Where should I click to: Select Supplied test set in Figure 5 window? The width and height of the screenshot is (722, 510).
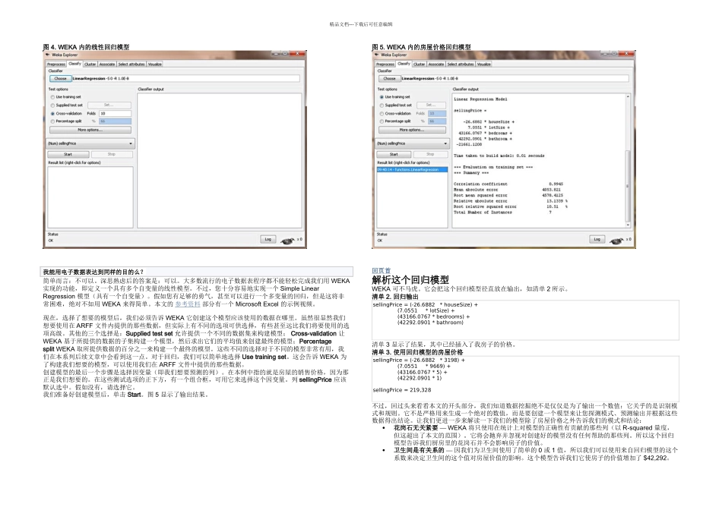tap(382, 105)
